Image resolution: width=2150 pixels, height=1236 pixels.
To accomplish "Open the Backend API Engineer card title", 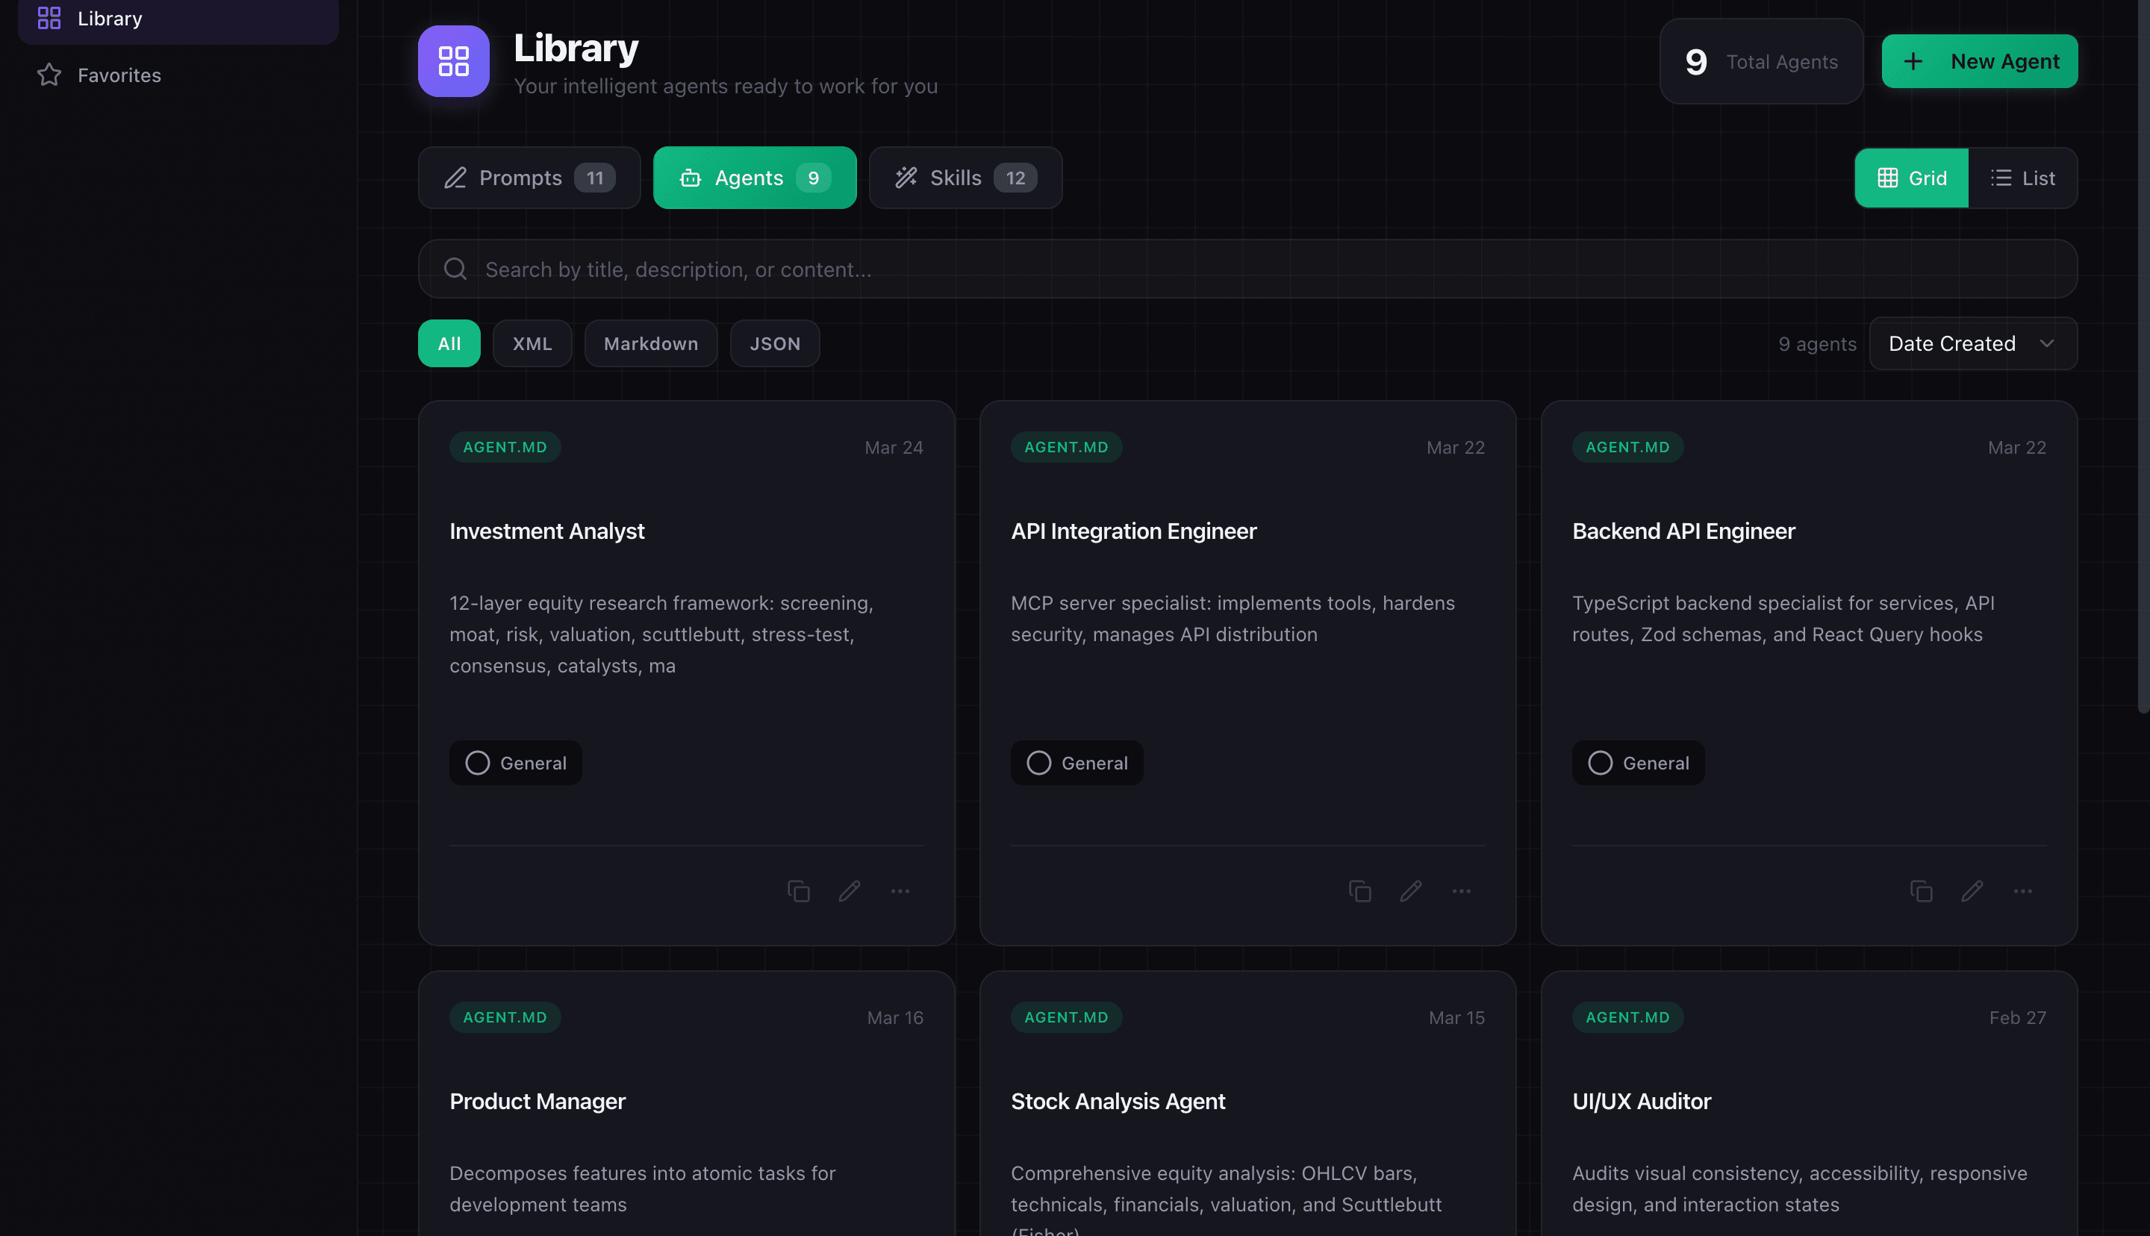I will tap(1683, 531).
